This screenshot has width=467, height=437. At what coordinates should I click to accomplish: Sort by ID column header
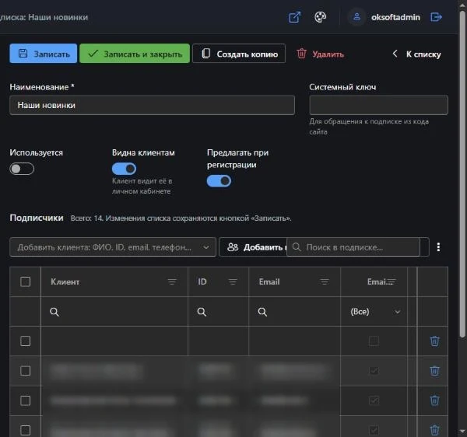click(202, 281)
